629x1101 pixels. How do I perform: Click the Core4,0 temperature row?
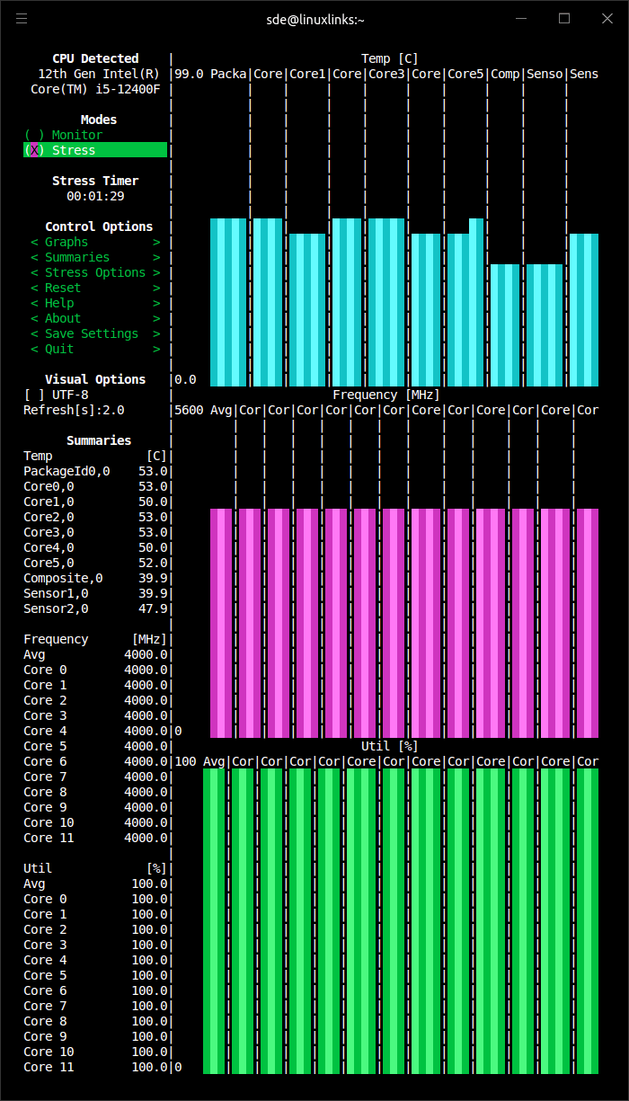(95, 547)
